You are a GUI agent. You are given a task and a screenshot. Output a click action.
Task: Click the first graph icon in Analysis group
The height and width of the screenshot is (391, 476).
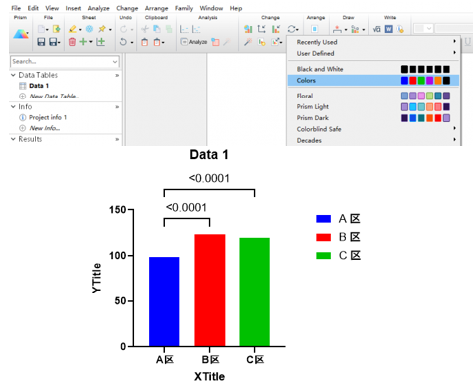pos(184,29)
